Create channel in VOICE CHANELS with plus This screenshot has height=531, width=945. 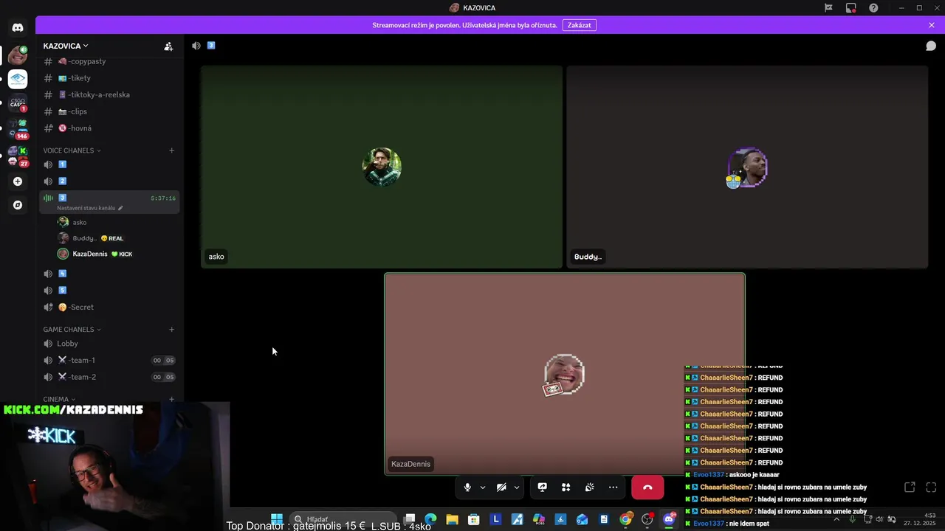(x=171, y=150)
